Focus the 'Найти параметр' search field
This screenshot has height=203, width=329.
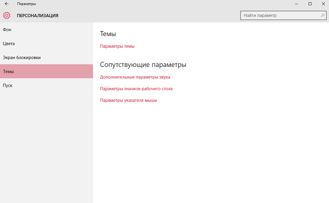[283, 16]
